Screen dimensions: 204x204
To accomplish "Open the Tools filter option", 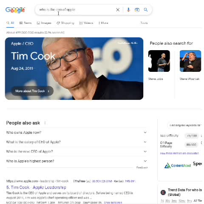I will (x=144, y=23).
